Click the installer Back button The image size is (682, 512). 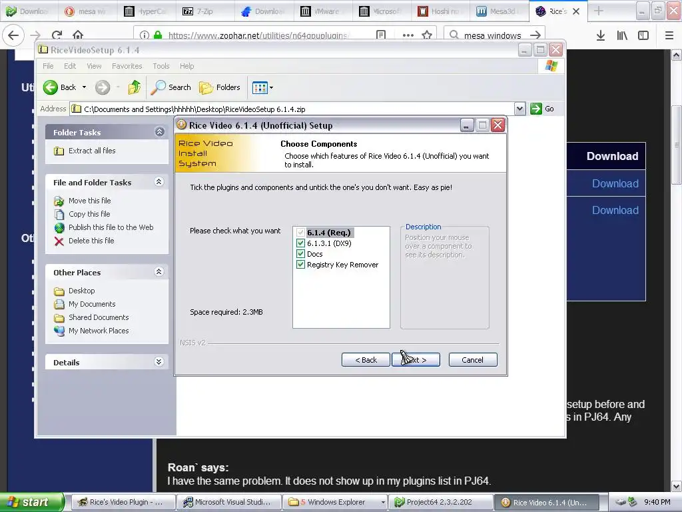tap(366, 360)
